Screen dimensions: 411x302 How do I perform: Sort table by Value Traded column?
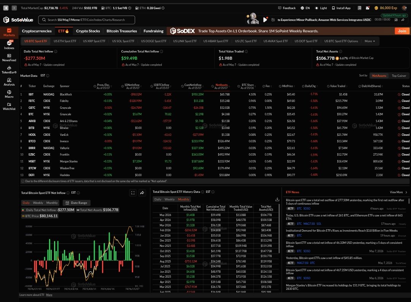coord(337,86)
